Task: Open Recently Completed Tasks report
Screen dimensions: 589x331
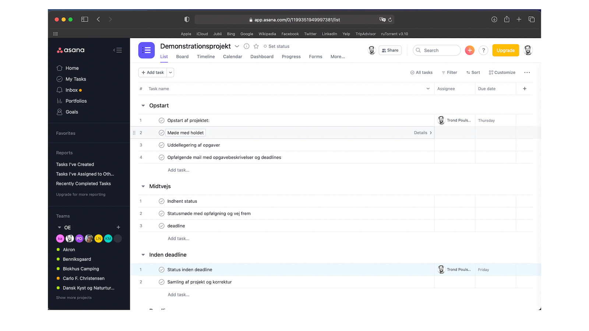Action: click(x=83, y=184)
